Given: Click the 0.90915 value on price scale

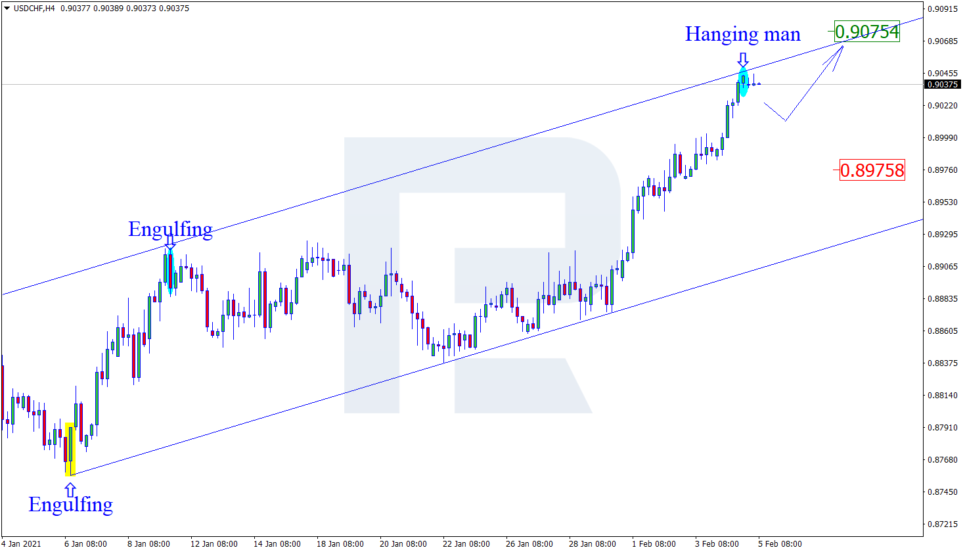Looking at the screenshot, I should [943, 9].
